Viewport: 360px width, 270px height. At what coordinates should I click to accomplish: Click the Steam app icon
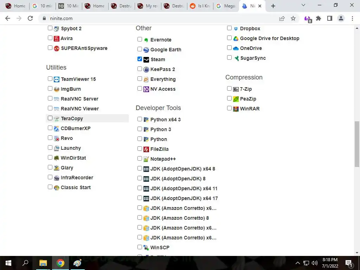(x=146, y=60)
